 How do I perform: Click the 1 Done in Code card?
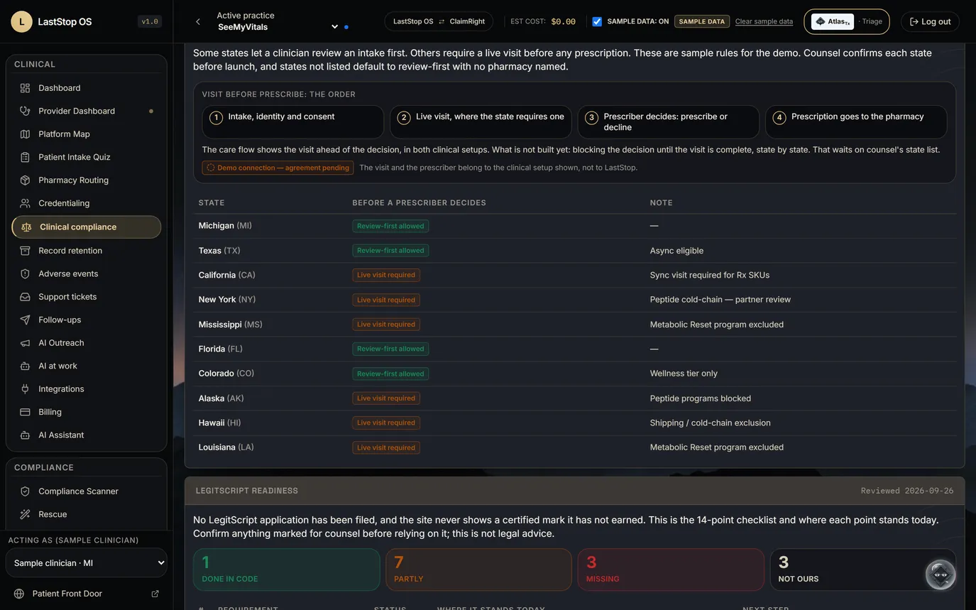(x=287, y=570)
